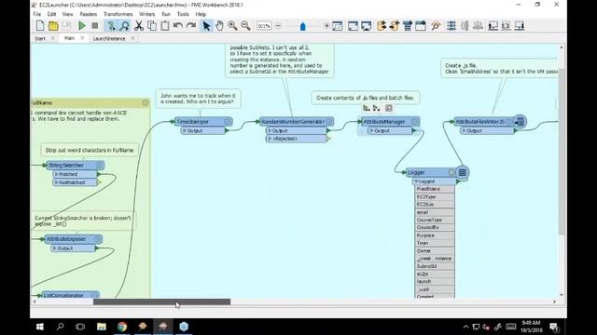Viewport: 597px width, 335px height.
Task: Expand TimeStamper Output port attributes
Action: 185,130
